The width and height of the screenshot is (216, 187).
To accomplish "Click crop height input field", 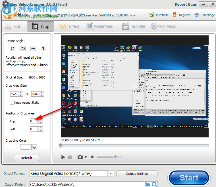I will 35,94.
